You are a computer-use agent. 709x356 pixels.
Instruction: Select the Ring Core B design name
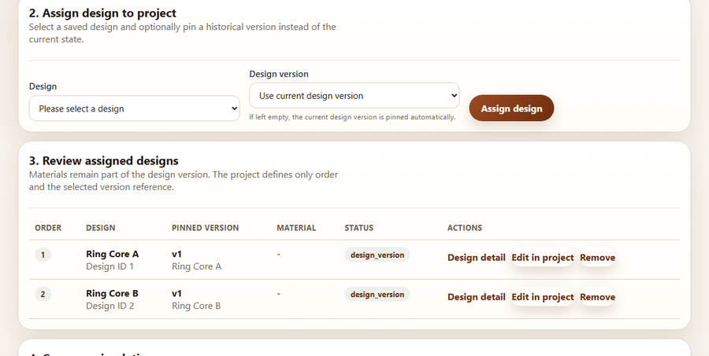click(112, 293)
